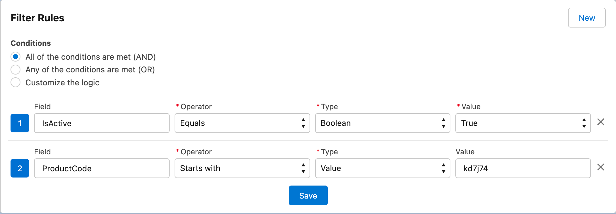Click the IsActive field input
This screenshot has width=616, height=214.
pyautogui.click(x=102, y=123)
